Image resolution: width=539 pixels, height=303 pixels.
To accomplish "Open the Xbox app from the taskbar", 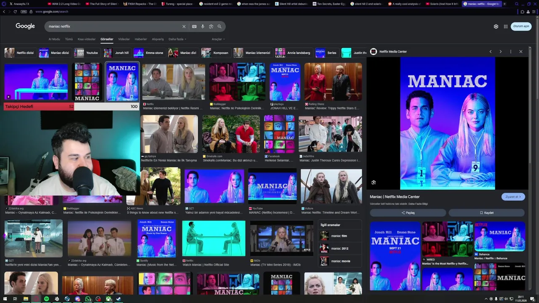I will (109, 299).
